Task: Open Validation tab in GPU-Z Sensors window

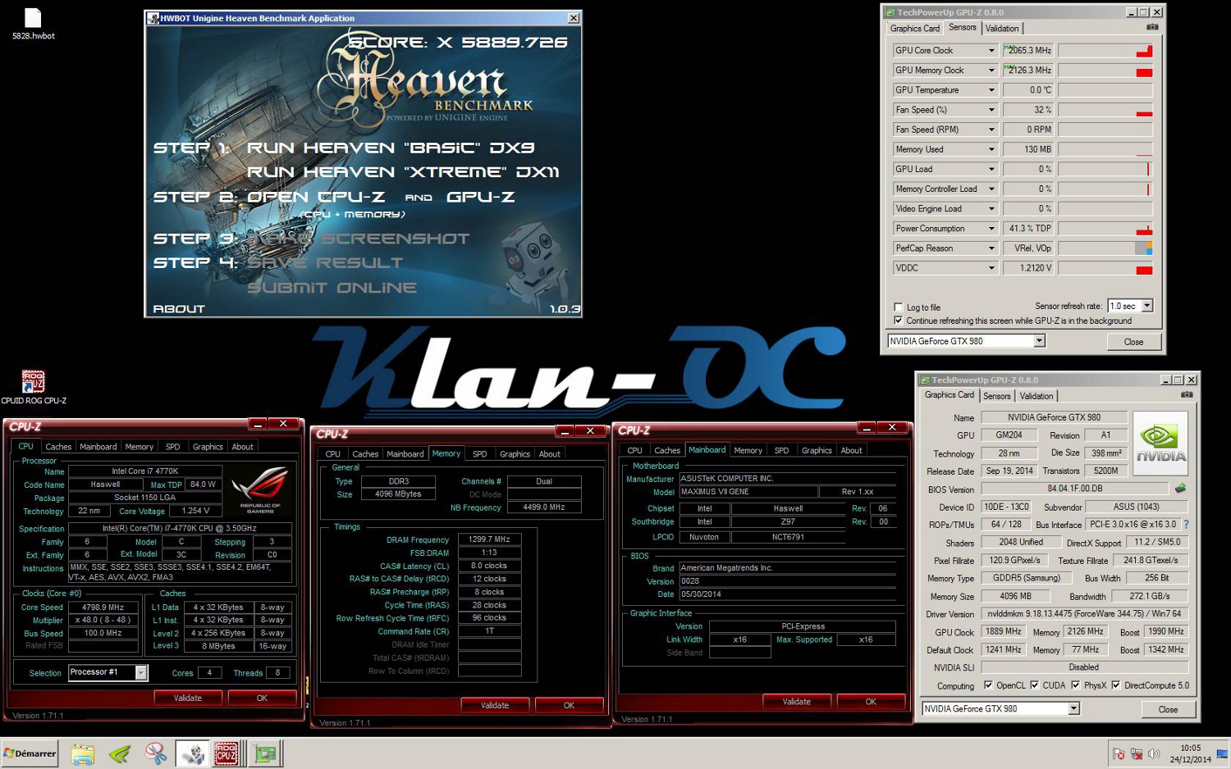Action: [1002, 29]
